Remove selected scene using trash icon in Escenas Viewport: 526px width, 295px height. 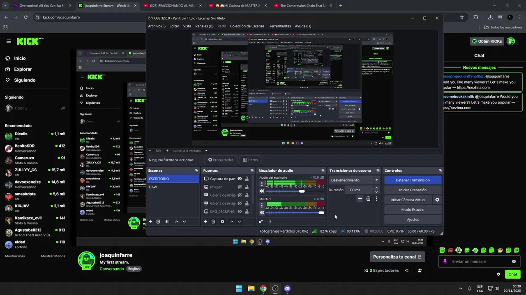coord(158,222)
